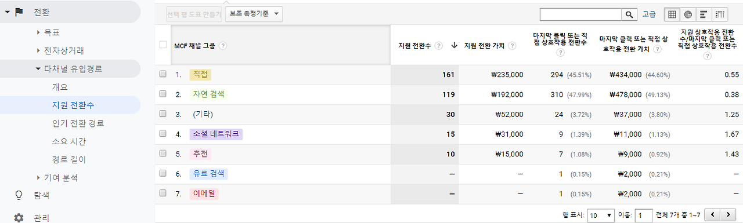Select 경로 길이 in sidebar
Viewport: 743px width, 223px height.
[x=69, y=159]
